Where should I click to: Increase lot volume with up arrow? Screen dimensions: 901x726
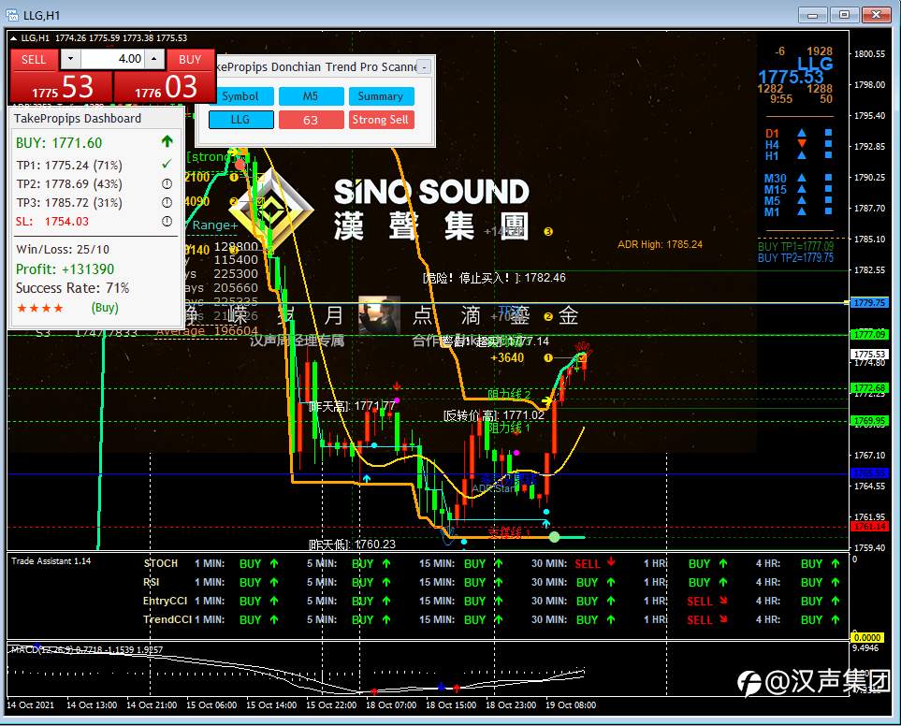[154, 59]
